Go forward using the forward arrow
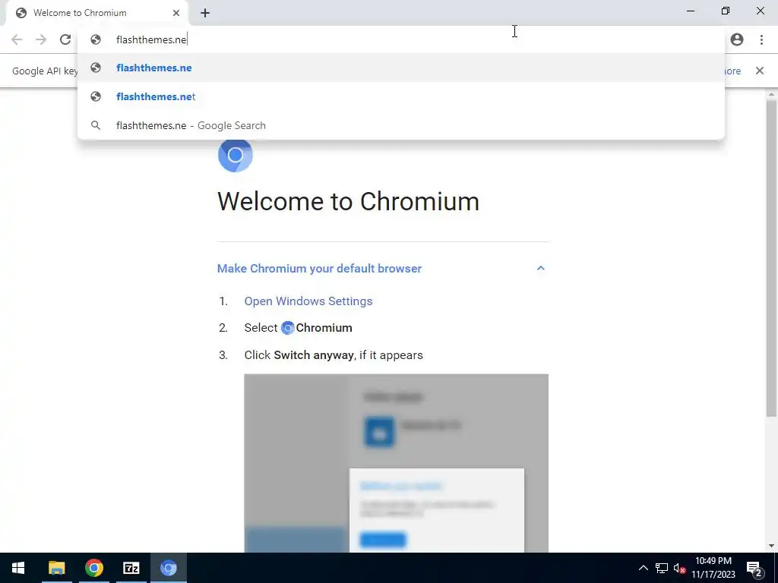 click(x=41, y=39)
